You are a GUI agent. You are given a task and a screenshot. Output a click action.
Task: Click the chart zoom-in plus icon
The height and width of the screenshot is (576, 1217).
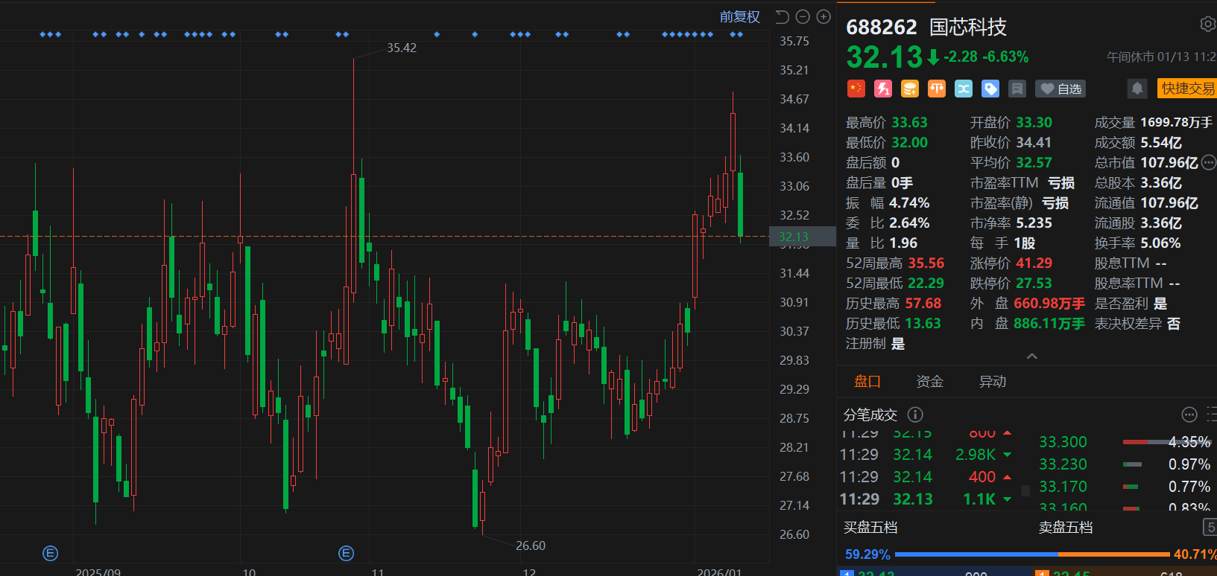click(824, 17)
